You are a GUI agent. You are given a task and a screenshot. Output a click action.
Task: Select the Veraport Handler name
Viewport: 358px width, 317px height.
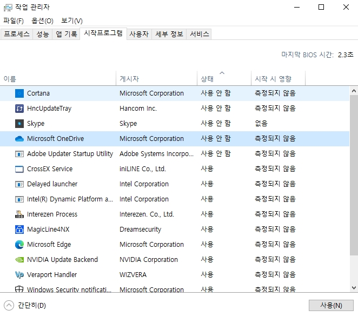52,274
